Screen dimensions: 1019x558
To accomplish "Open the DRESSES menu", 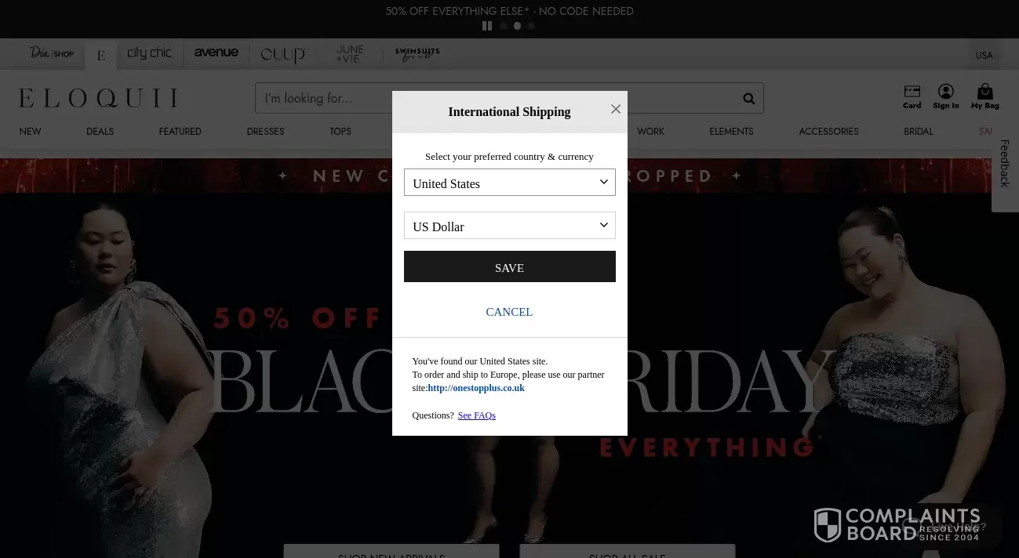I will 265,132.
